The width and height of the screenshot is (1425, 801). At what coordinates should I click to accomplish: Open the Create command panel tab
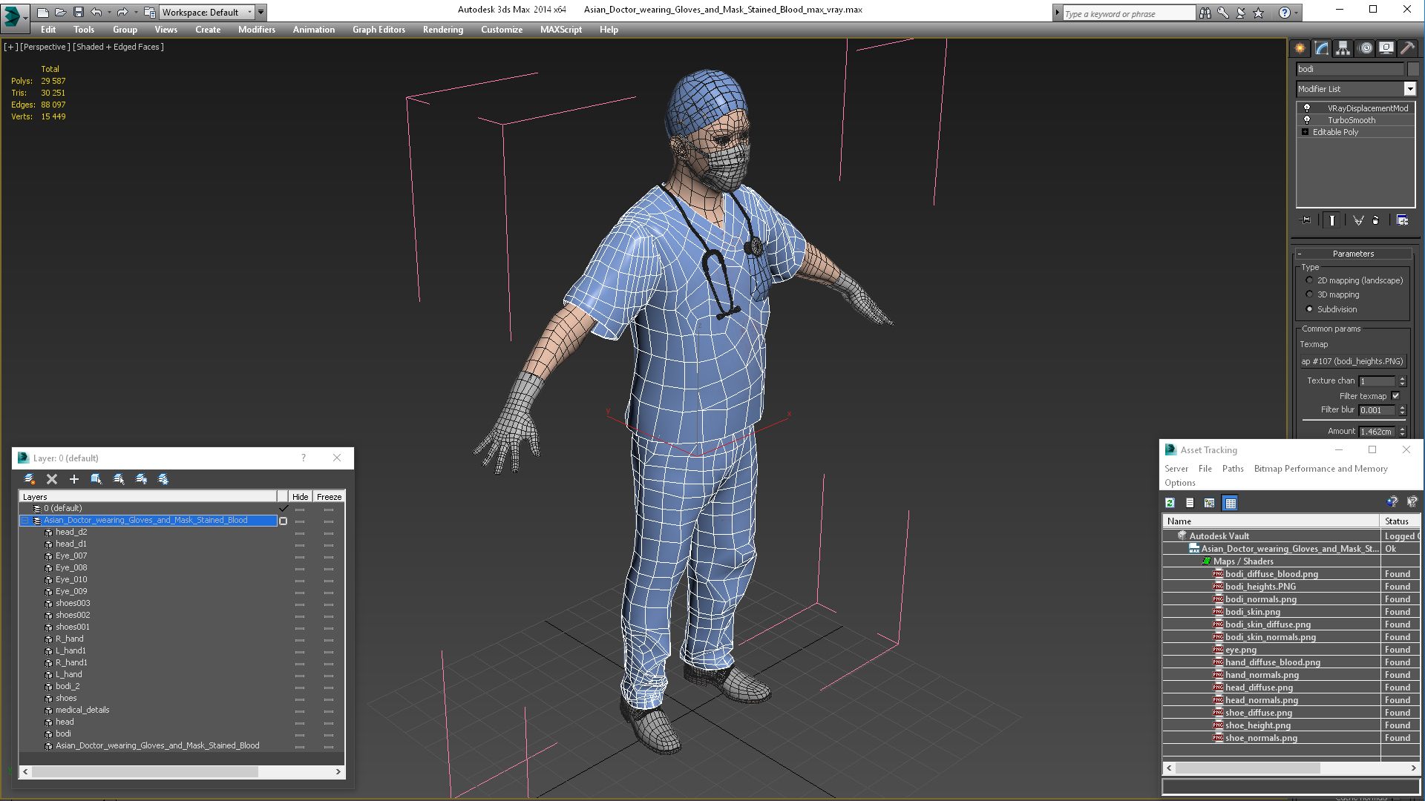click(x=1300, y=48)
